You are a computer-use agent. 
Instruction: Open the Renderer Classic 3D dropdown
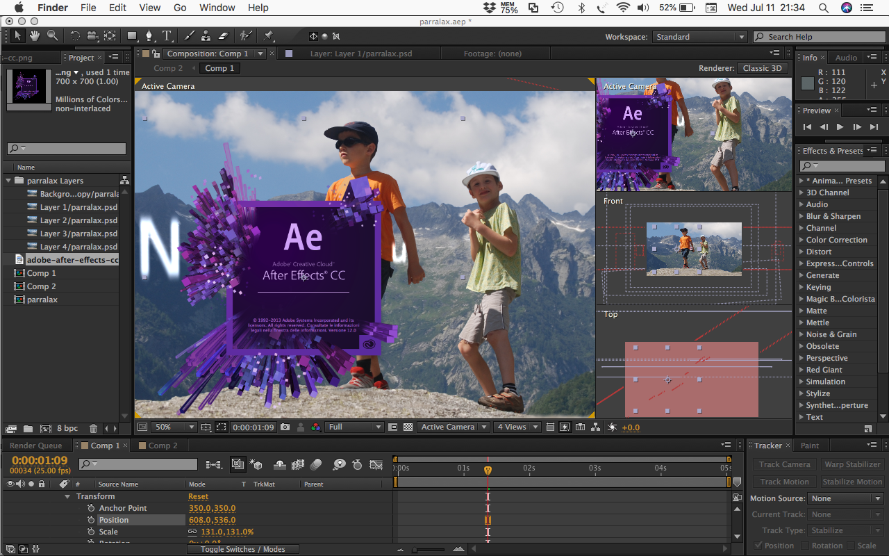coord(763,68)
